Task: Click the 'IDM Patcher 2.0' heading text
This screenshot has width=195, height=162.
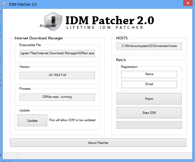Action: pyautogui.click(x=110, y=20)
